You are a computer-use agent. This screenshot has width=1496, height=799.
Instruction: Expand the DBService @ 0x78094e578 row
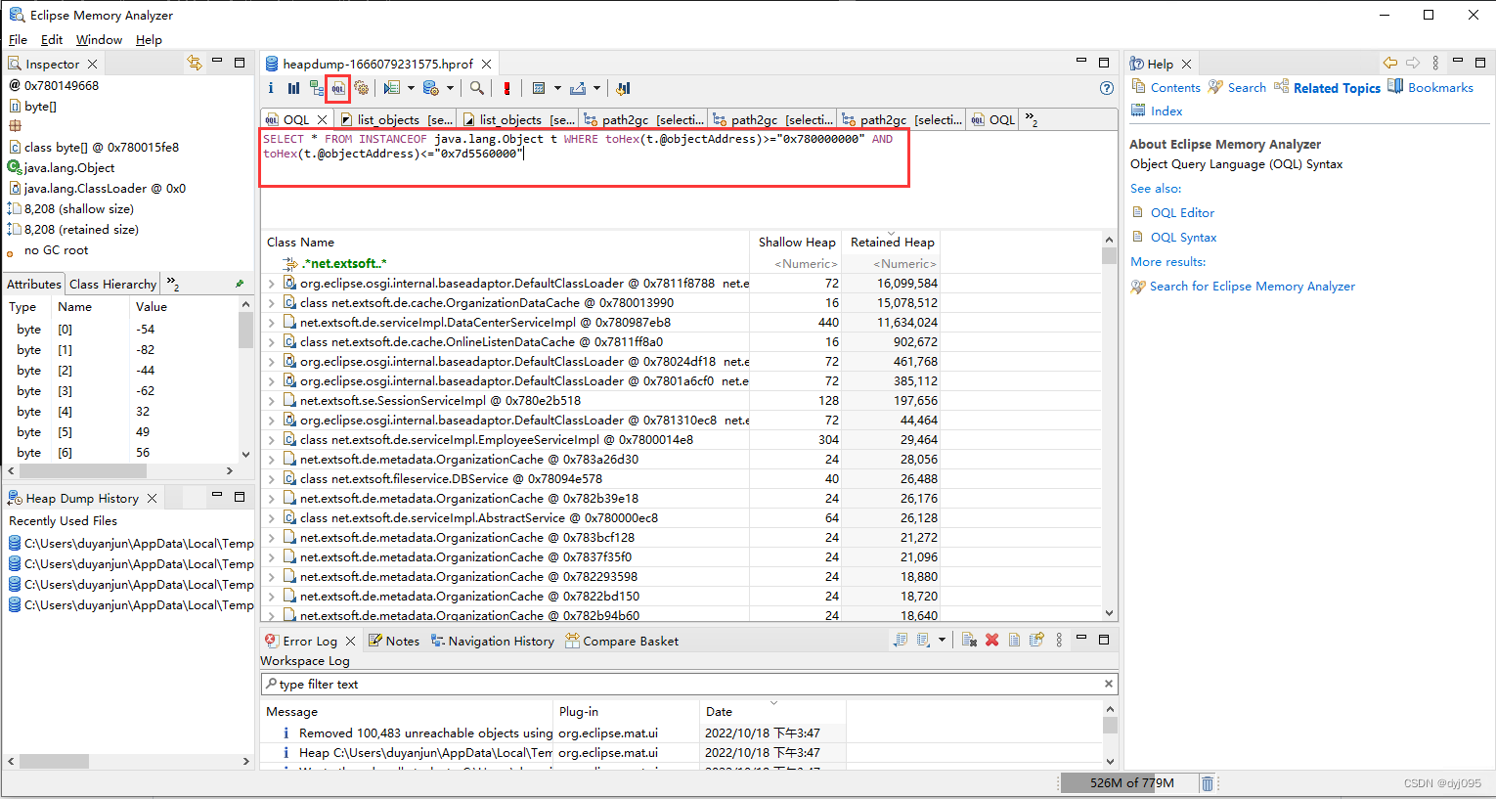click(x=271, y=479)
